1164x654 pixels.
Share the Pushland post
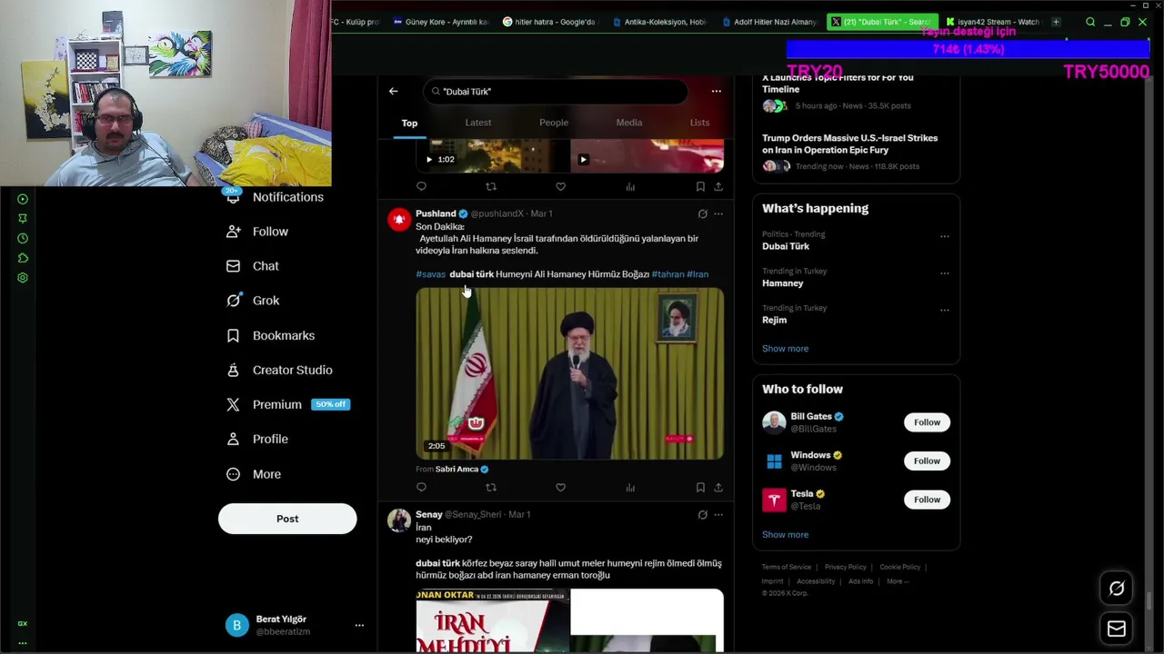point(717,488)
